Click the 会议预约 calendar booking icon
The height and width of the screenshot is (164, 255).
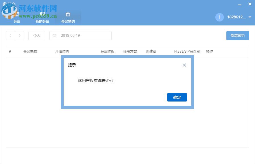coord(68,14)
